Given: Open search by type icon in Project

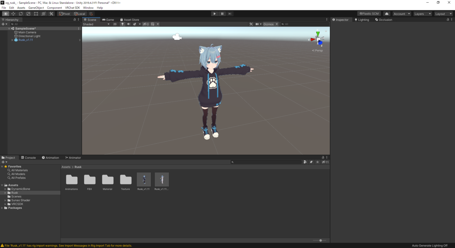Looking at the screenshot, I should (305, 162).
